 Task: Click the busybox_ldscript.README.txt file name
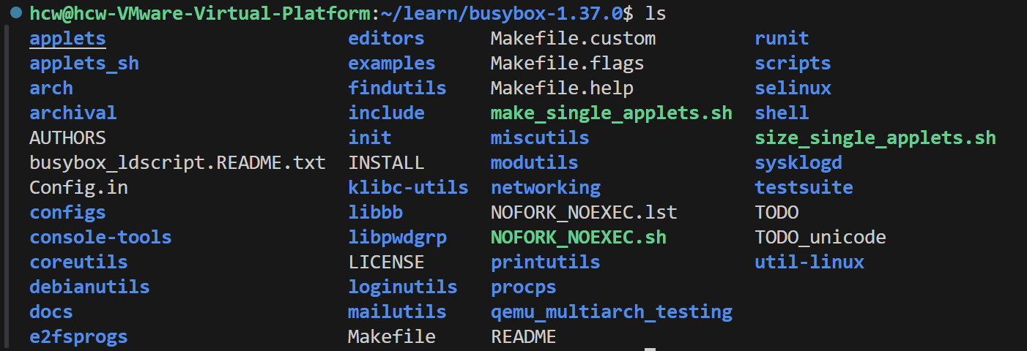[177, 163]
